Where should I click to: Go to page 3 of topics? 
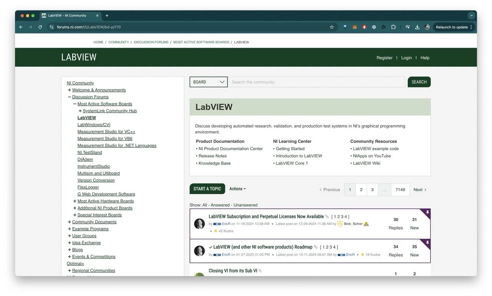(x=372, y=190)
